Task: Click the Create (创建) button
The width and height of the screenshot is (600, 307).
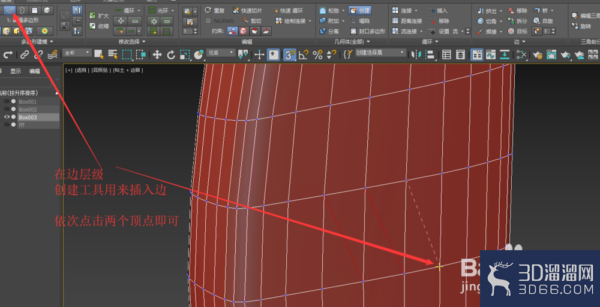Action: point(360,11)
